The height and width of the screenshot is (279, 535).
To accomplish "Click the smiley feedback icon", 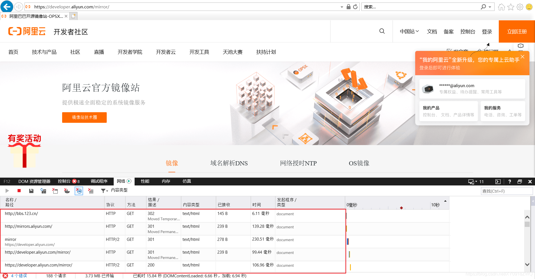I will (x=529, y=7).
